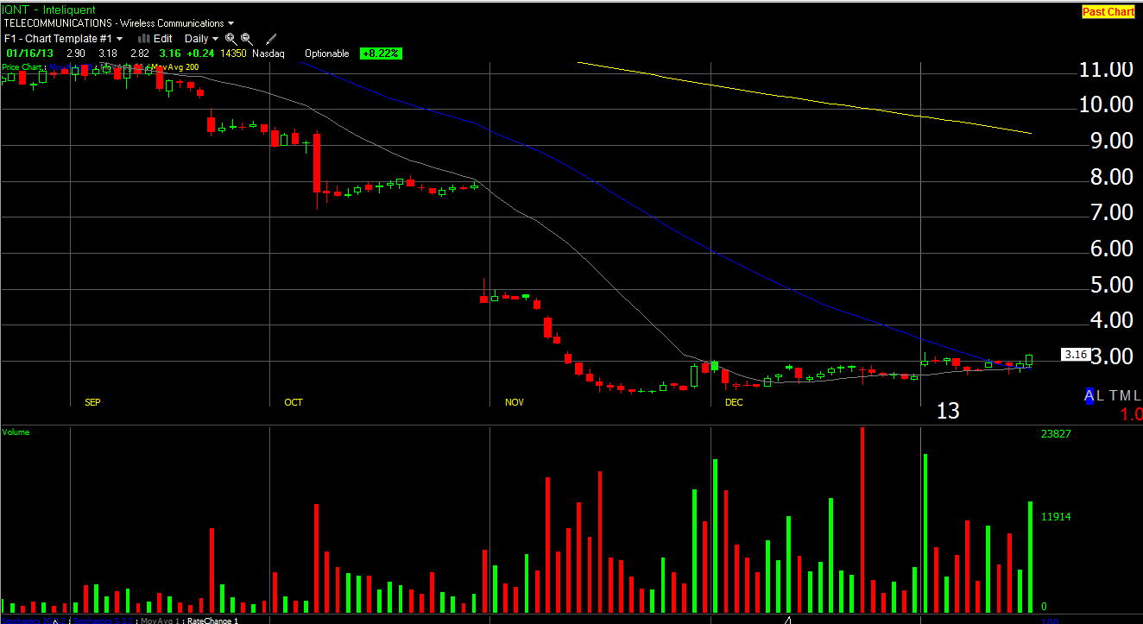Click the zoom out magnifier icon
Image resolution: width=1143 pixels, height=624 pixels.
tap(246, 39)
